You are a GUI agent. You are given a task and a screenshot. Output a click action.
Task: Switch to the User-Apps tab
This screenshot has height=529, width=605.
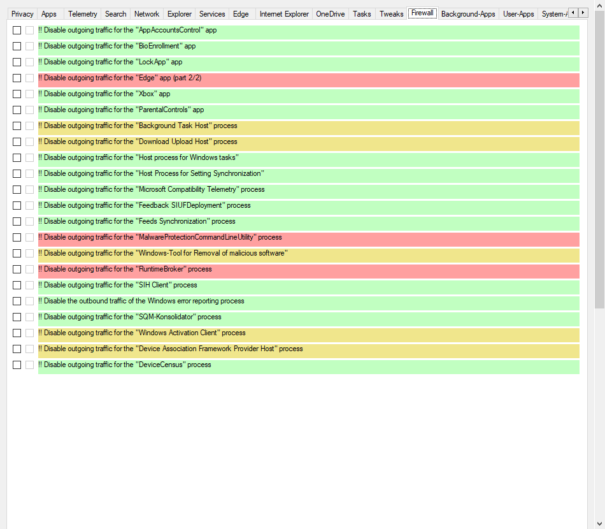point(518,14)
